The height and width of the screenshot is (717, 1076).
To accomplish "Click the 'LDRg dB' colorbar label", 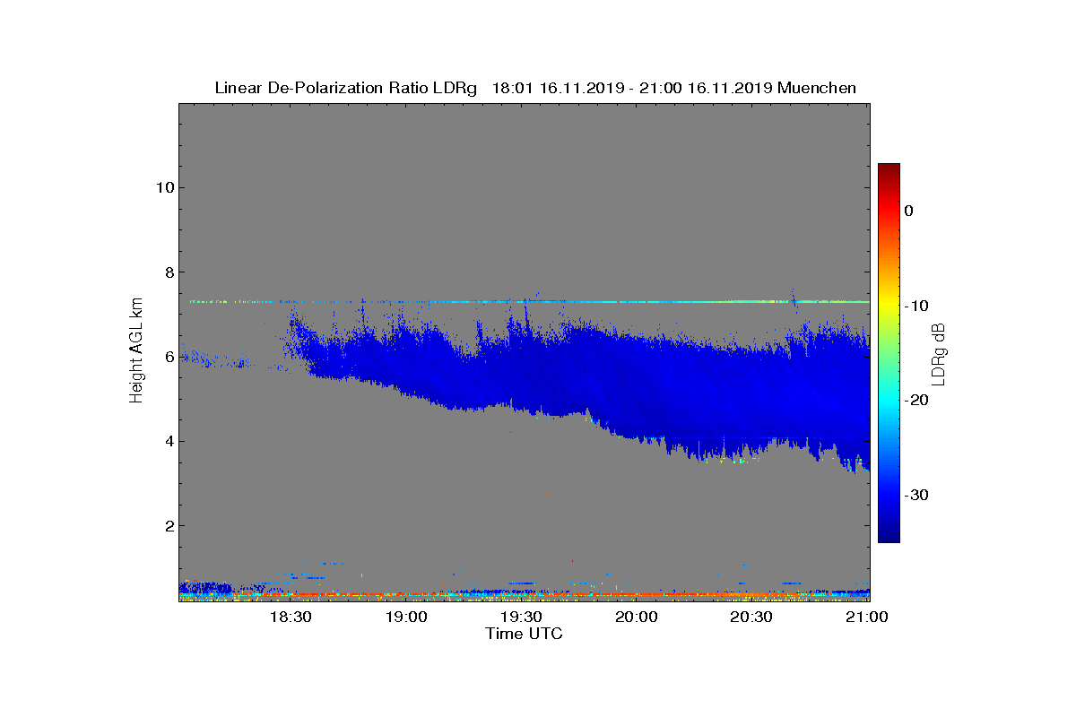I will [939, 353].
